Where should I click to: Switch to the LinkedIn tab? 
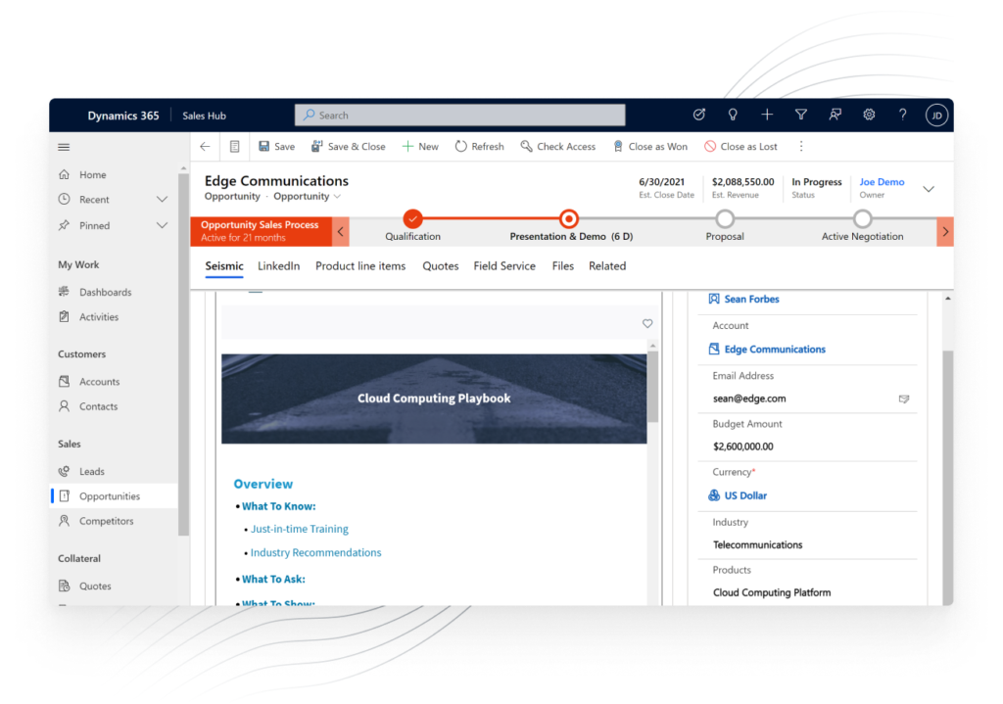(278, 266)
